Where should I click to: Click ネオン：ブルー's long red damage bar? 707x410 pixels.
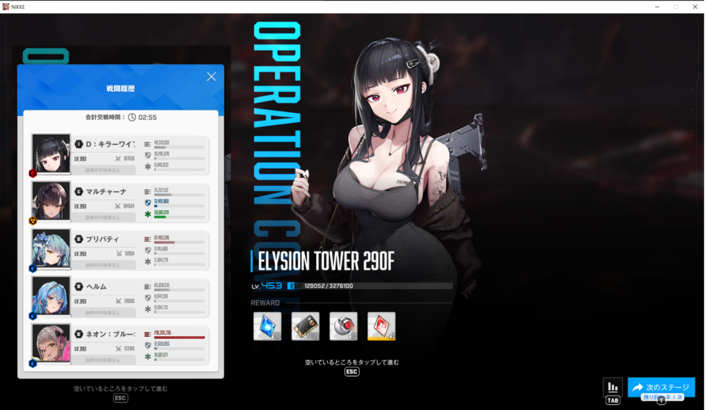180,338
